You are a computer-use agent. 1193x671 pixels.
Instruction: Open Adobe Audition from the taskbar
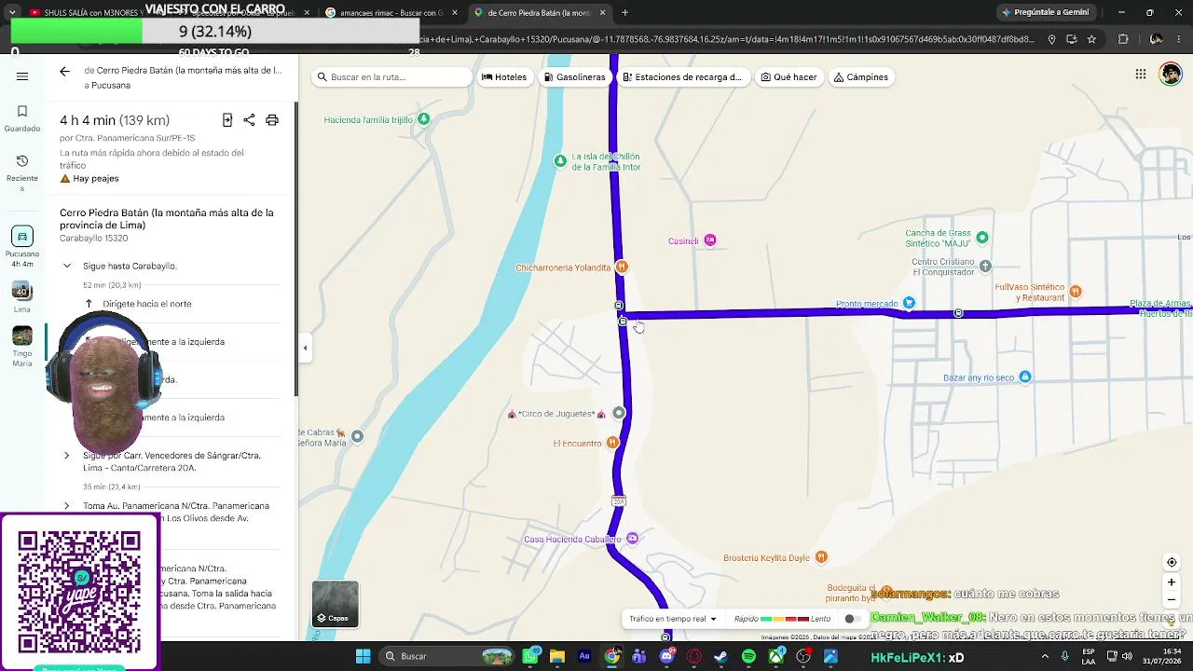(584, 656)
